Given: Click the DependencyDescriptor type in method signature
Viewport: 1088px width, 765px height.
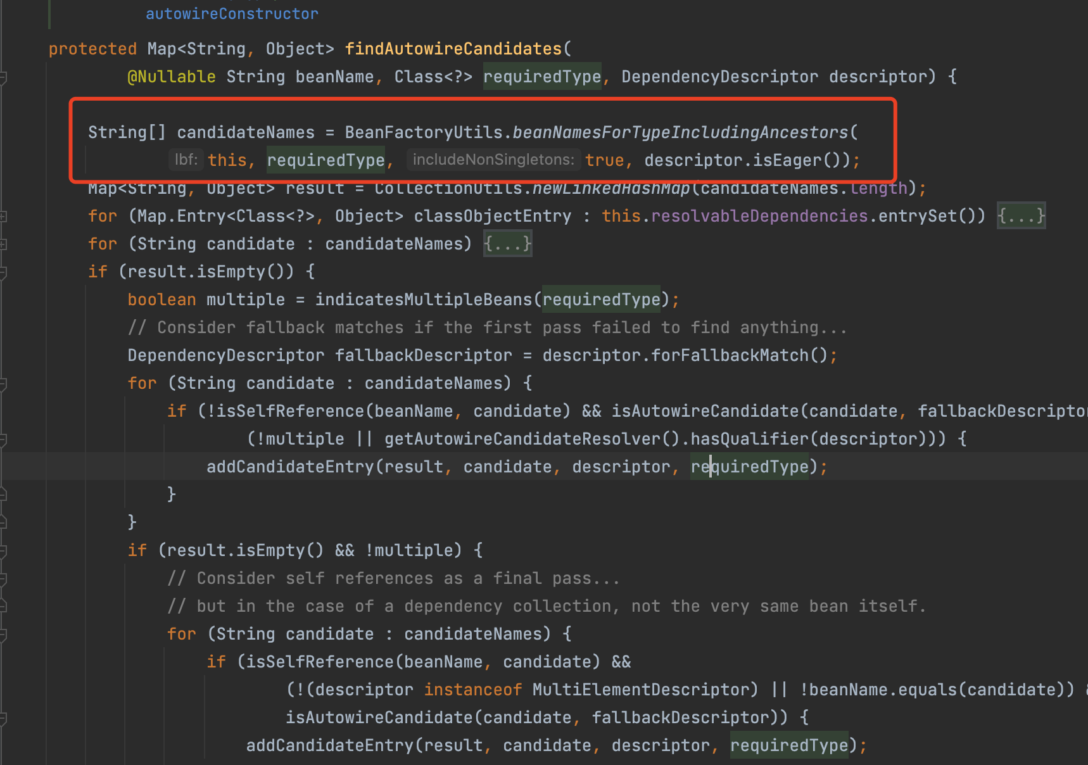Looking at the screenshot, I should click(x=719, y=77).
